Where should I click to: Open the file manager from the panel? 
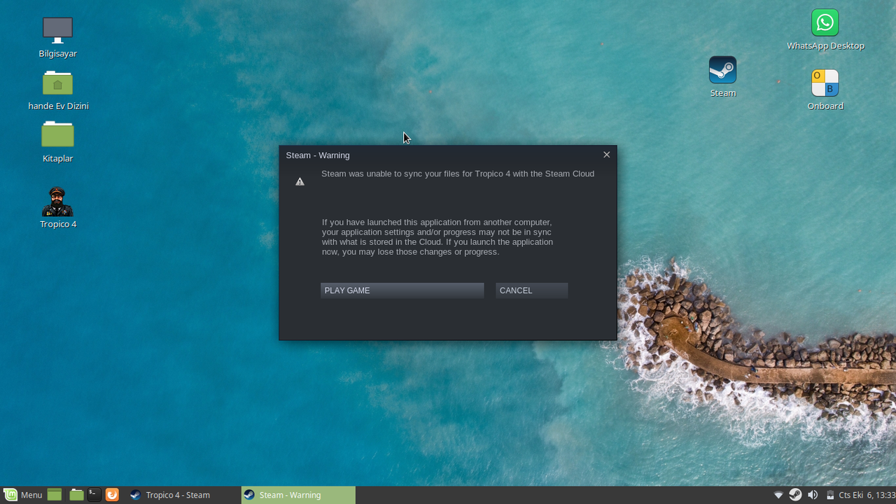pyautogui.click(x=76, y=495)
